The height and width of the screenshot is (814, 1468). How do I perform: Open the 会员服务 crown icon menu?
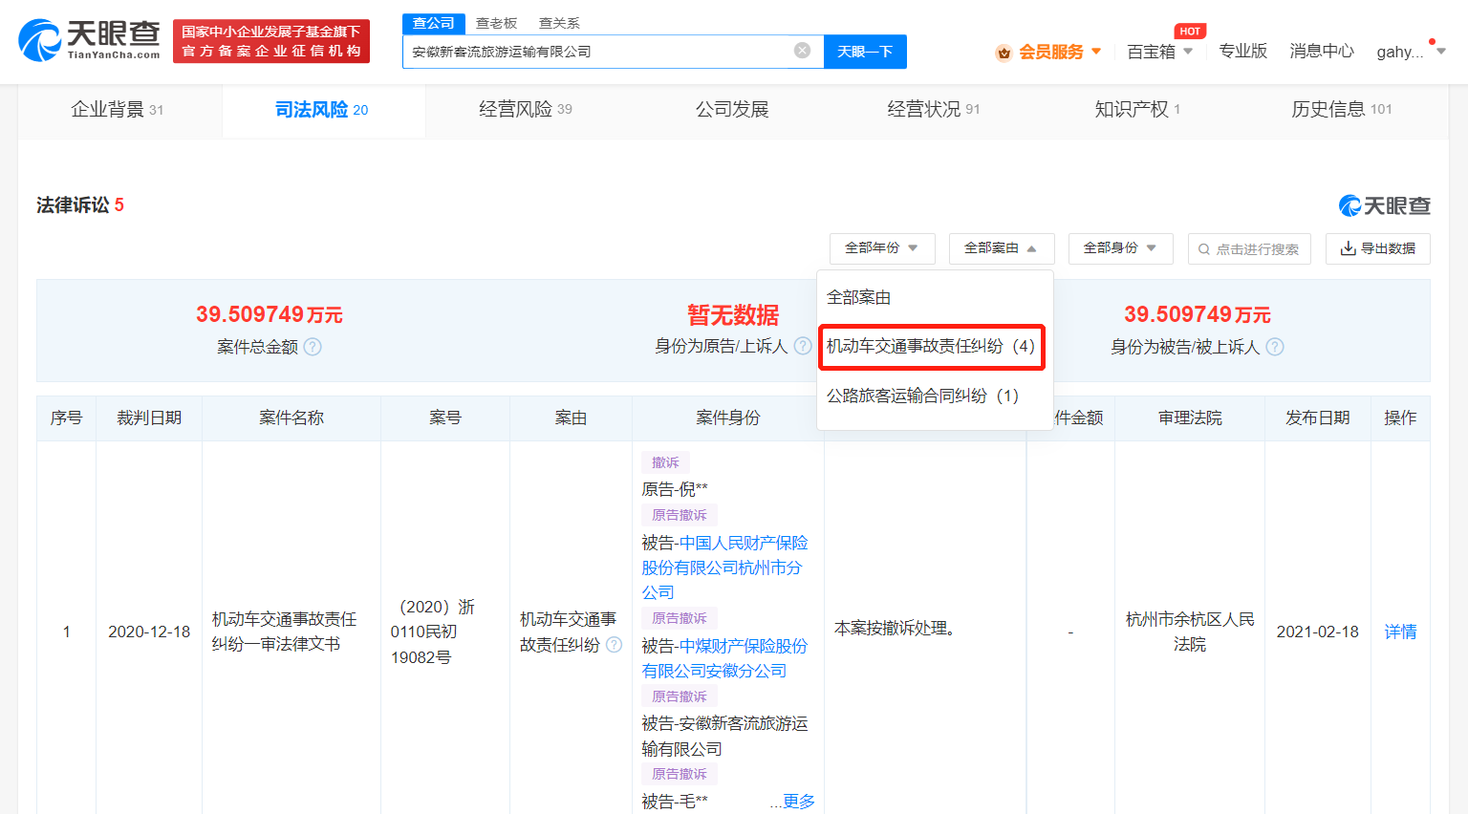pos(1003,52)
